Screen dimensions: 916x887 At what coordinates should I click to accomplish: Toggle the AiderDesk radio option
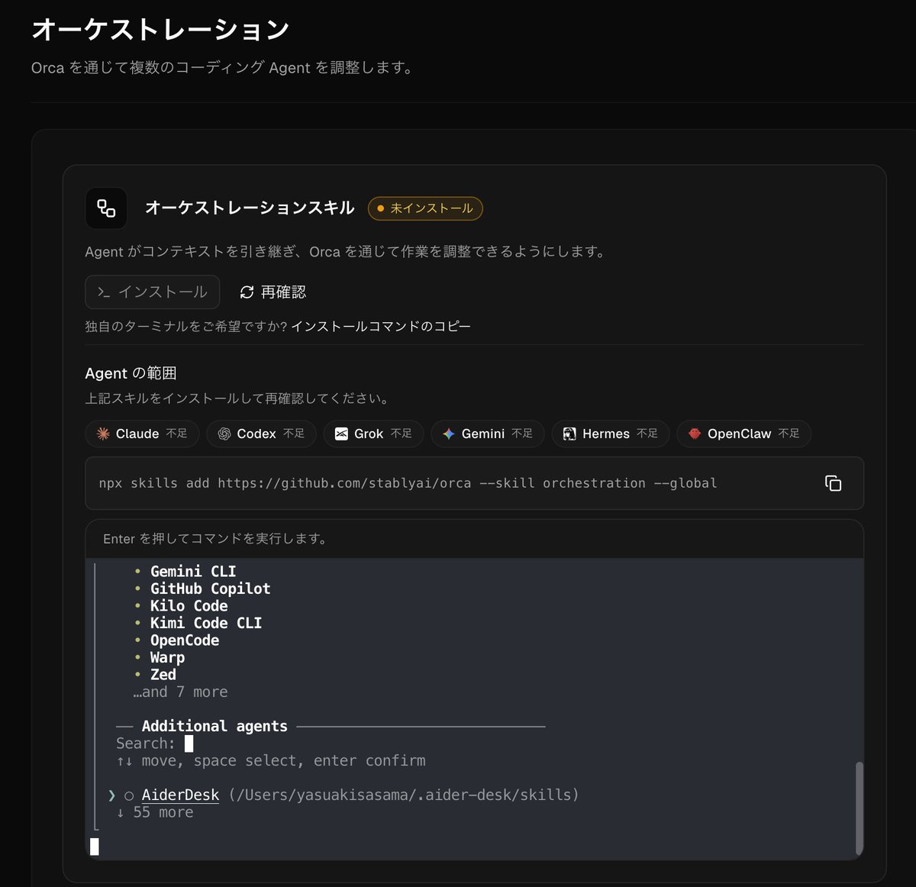129,795
